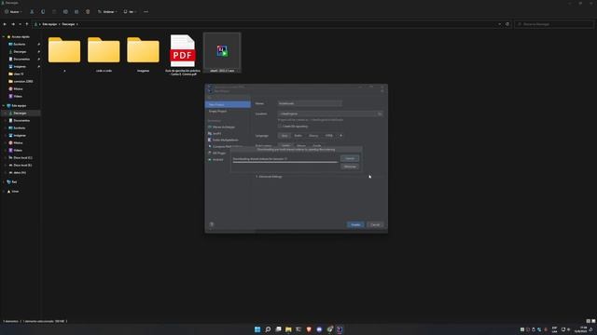
Task: Click the Share icon in Explorer toolbar
Action: (76, 12)
